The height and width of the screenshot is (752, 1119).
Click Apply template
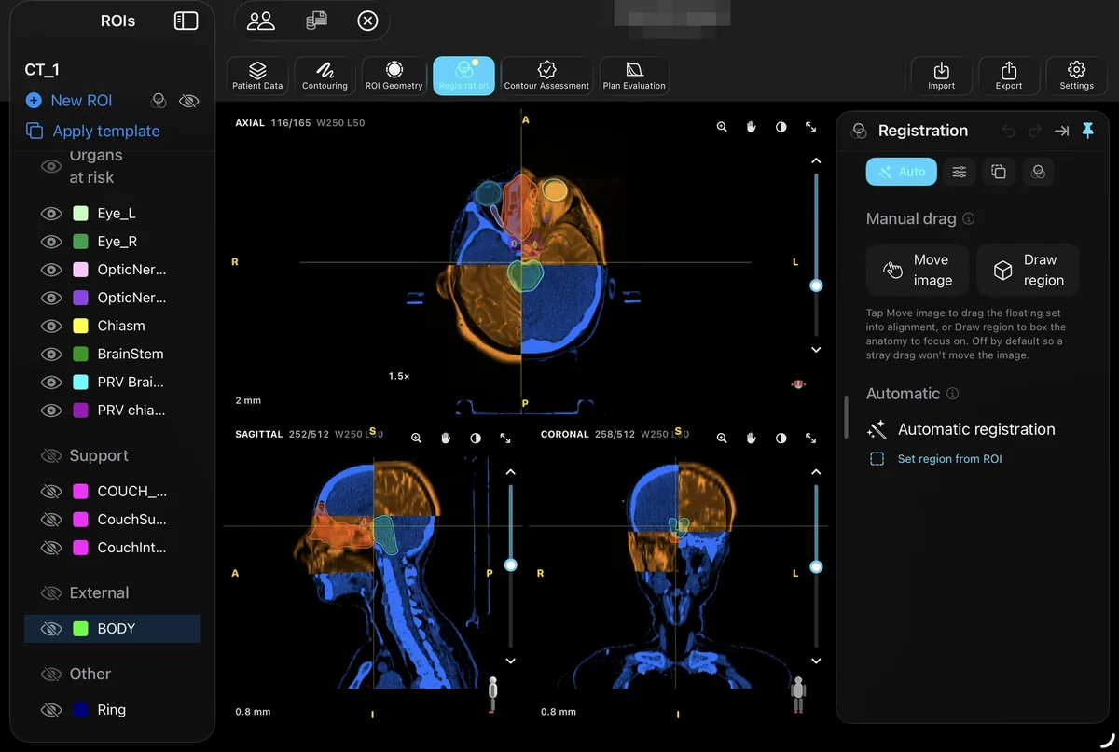pos(92,132)
